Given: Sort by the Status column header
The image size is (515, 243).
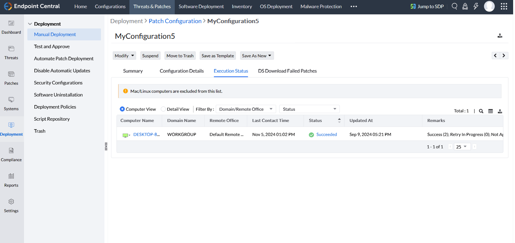Looking at the screenshot, I should 315,120.
